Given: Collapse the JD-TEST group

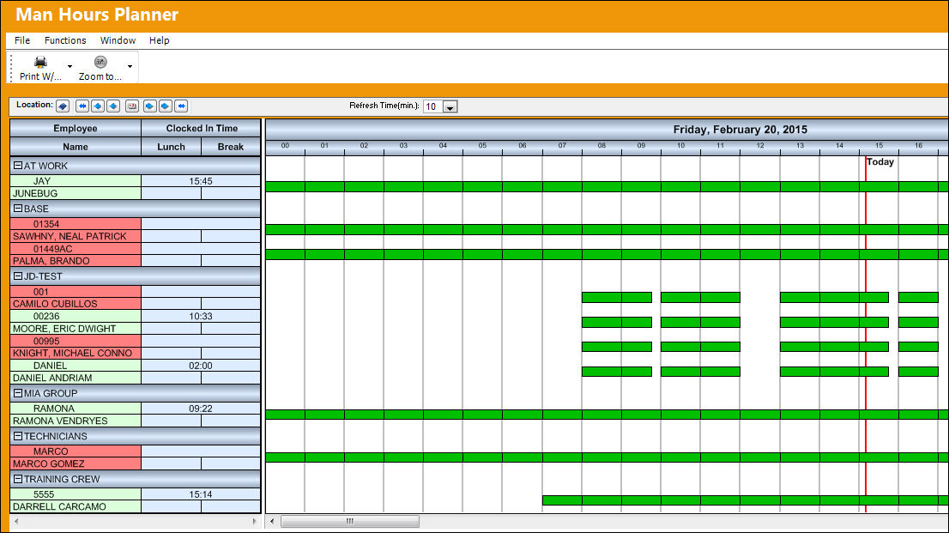Looking at the screenshot, I should 18,276.
